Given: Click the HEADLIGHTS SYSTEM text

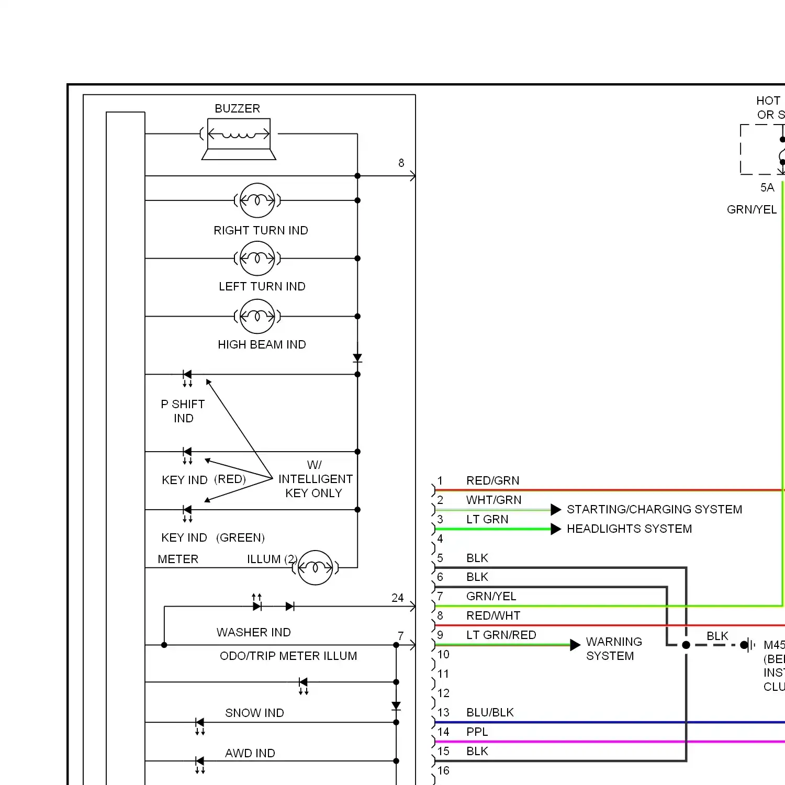Looking at the screenshot, I should coord(629,529).
